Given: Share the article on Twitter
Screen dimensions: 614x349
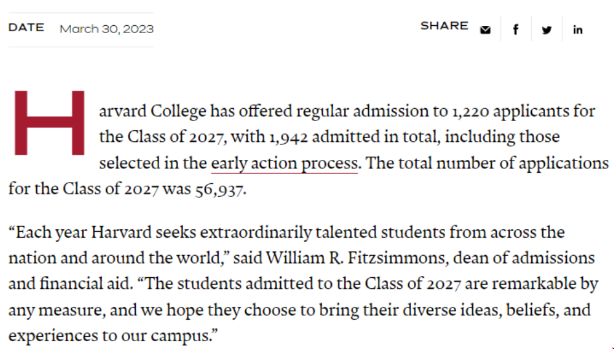Looking at the screenshot, I should (547, 30).
